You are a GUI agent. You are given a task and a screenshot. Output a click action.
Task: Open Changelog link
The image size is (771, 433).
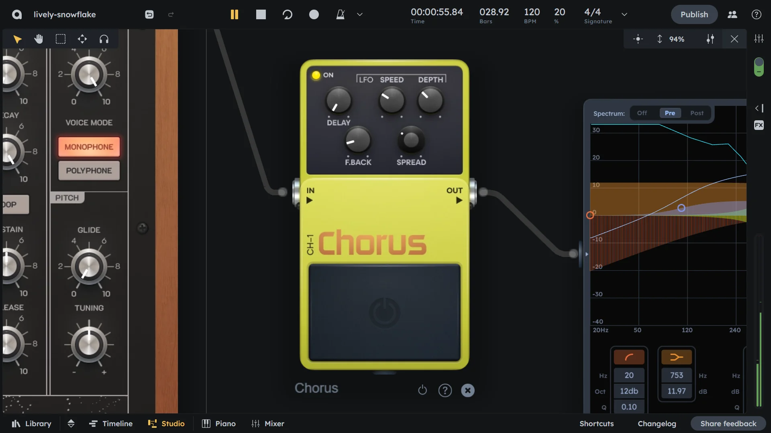pos(657,423)
